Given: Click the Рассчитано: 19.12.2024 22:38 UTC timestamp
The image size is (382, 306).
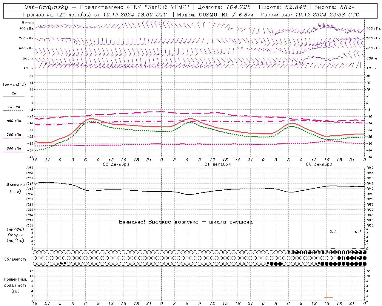Looking at the screenshot, I should [x=310, y=15].
